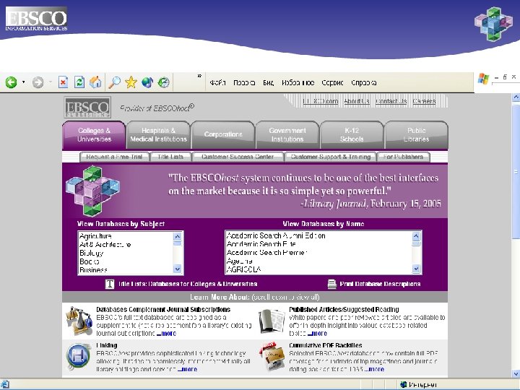Go to the Home page icon

[95, 82]
